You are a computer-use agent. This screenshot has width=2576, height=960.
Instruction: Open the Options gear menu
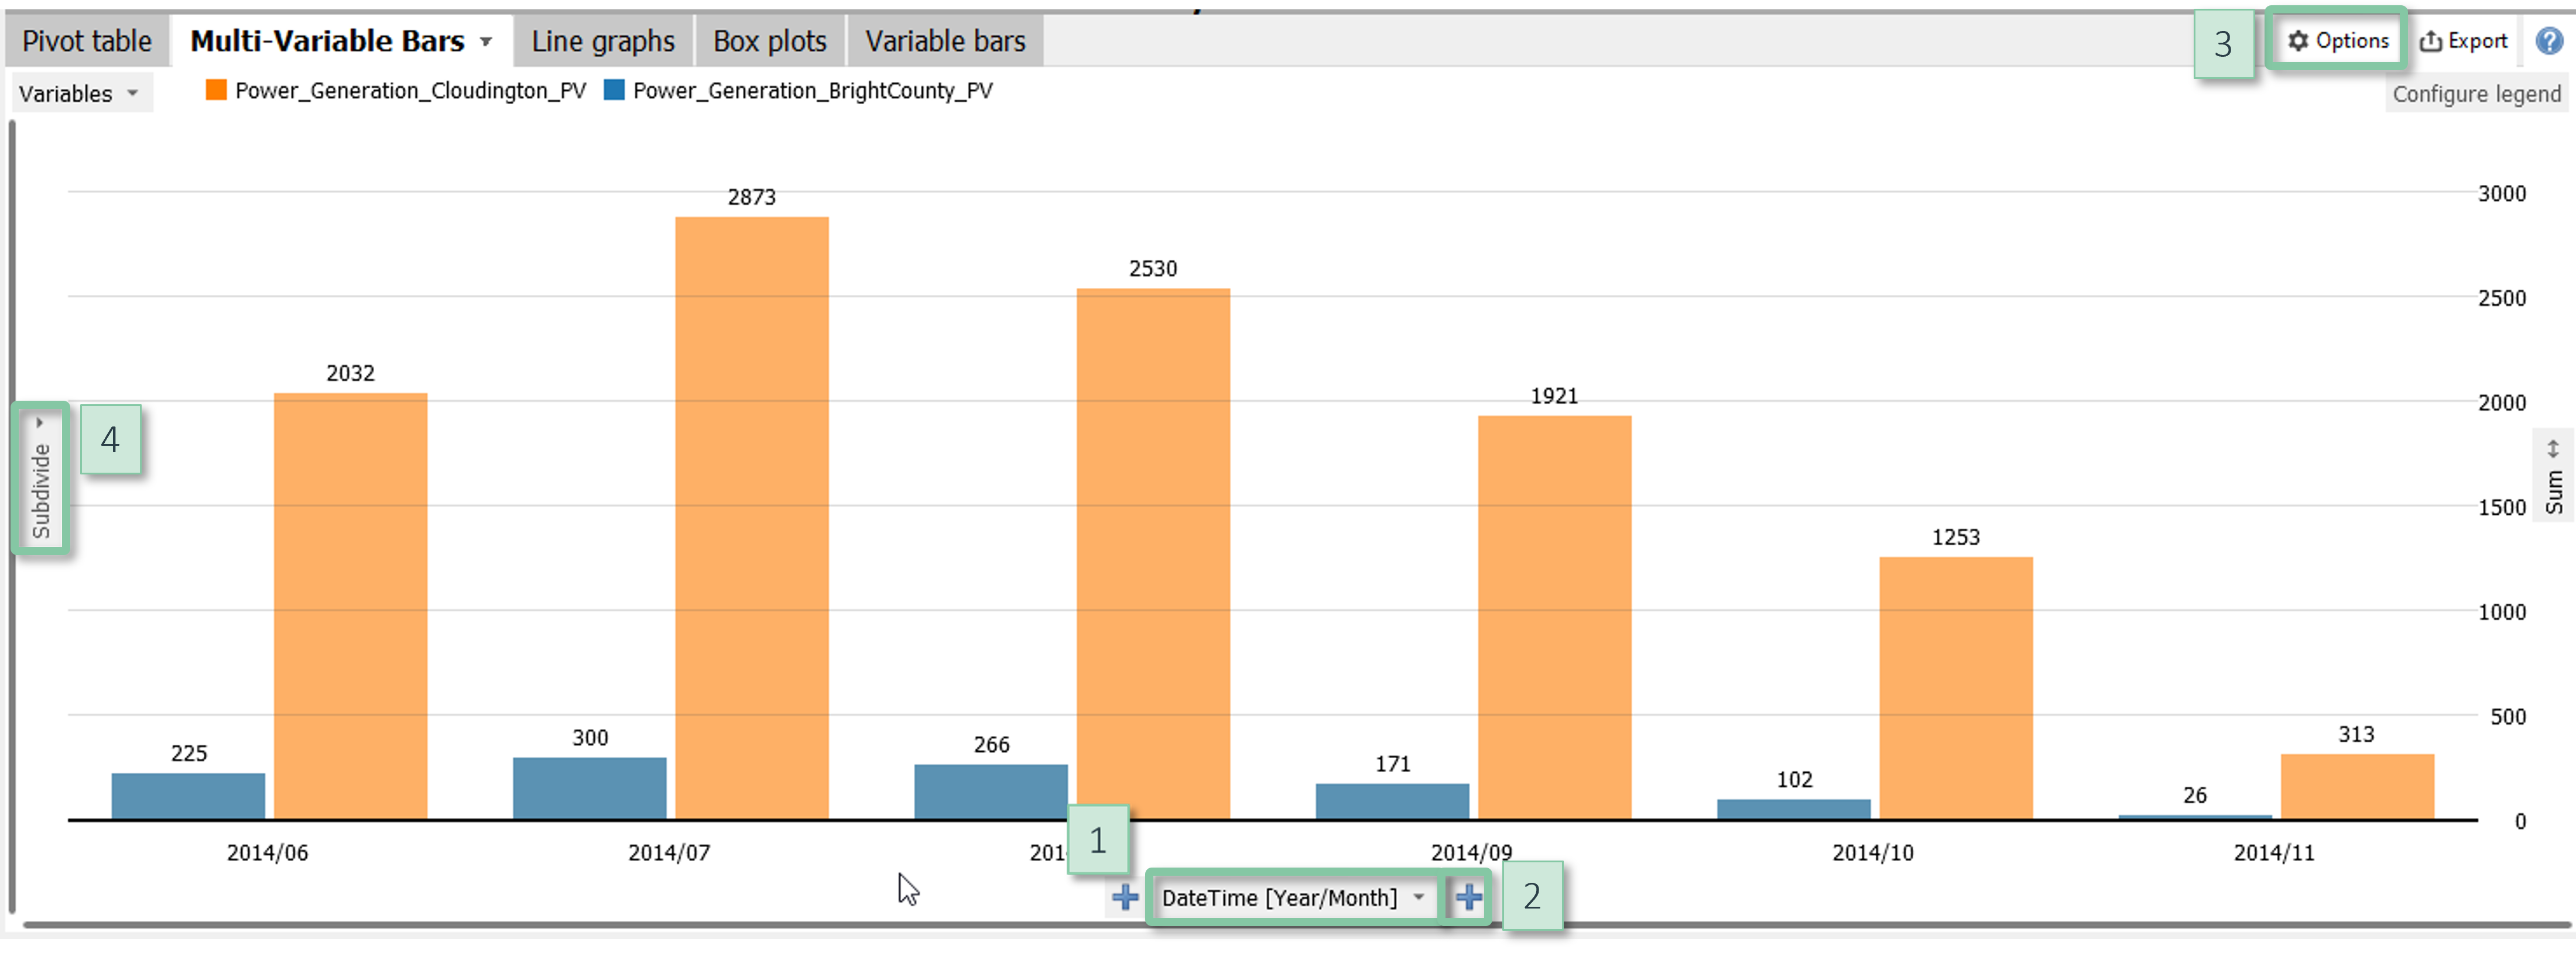click(2338, 41)
